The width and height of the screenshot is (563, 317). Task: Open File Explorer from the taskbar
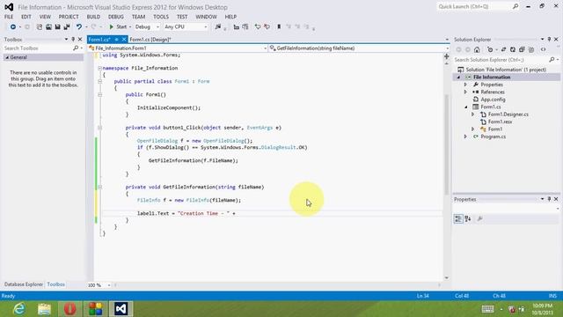pyautogui.click(x=45, y=309)
